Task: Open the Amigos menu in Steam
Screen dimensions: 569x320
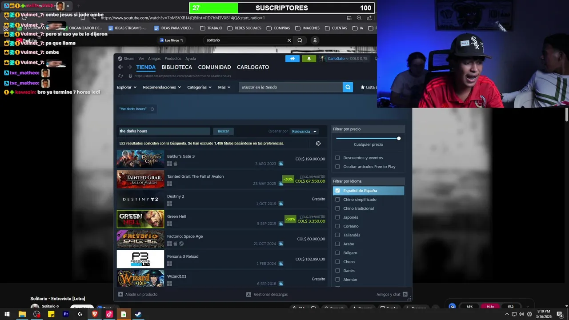Action: click(x=154, y=59)
